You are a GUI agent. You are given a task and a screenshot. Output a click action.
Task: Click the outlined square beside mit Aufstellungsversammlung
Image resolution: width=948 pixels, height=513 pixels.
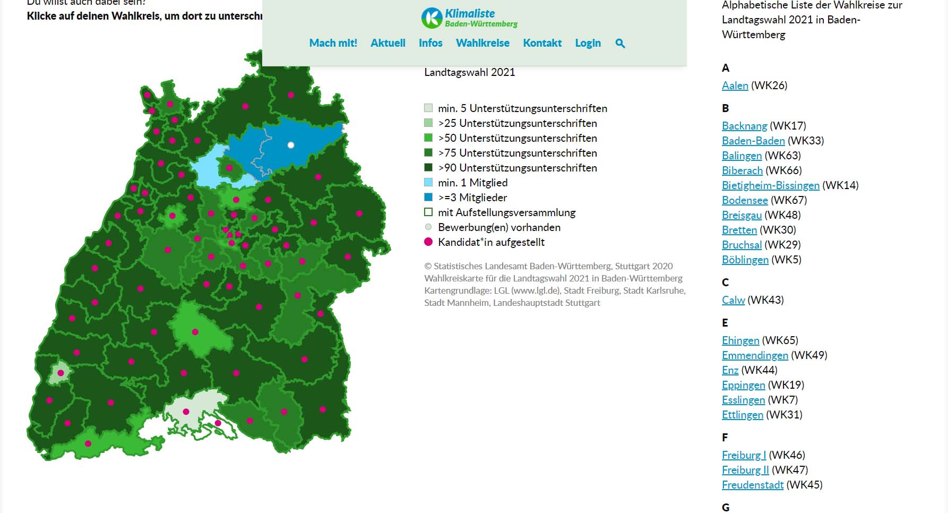[428, 212]
